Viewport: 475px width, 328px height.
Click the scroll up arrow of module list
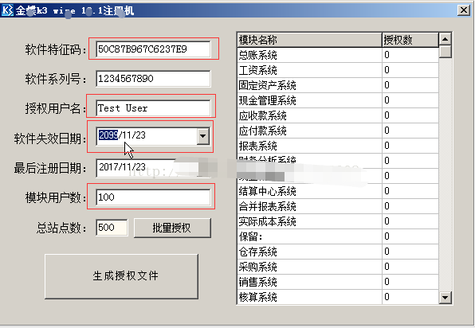(x=445, y=39)
